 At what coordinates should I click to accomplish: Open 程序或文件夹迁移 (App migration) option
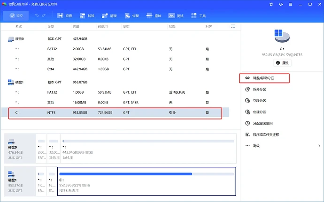click(x=265, y=135)
